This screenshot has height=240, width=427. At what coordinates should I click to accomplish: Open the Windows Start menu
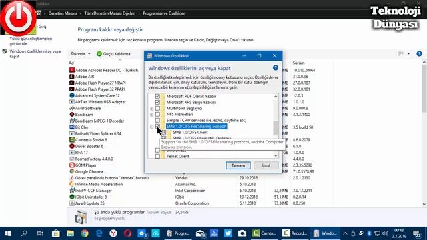click(x=8, y=233)
